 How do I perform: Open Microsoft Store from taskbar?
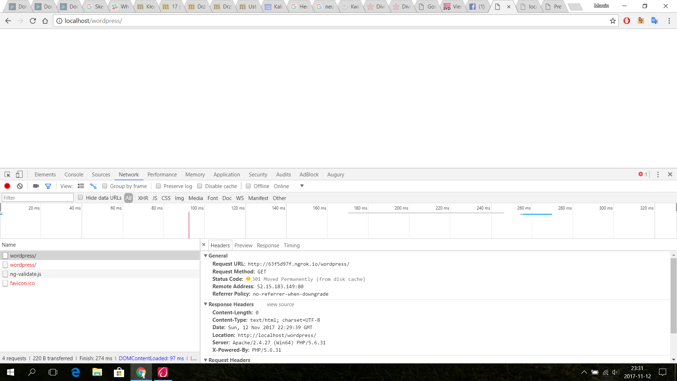click(119, 372)
